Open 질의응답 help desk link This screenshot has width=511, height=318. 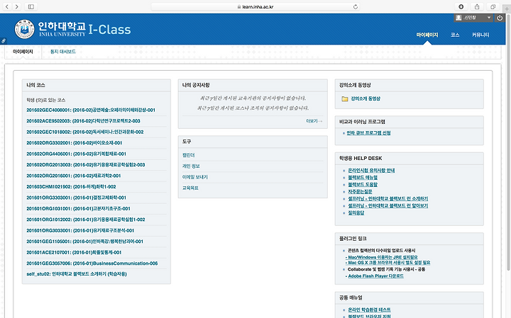pyautogui.click(x=356, y=213)
